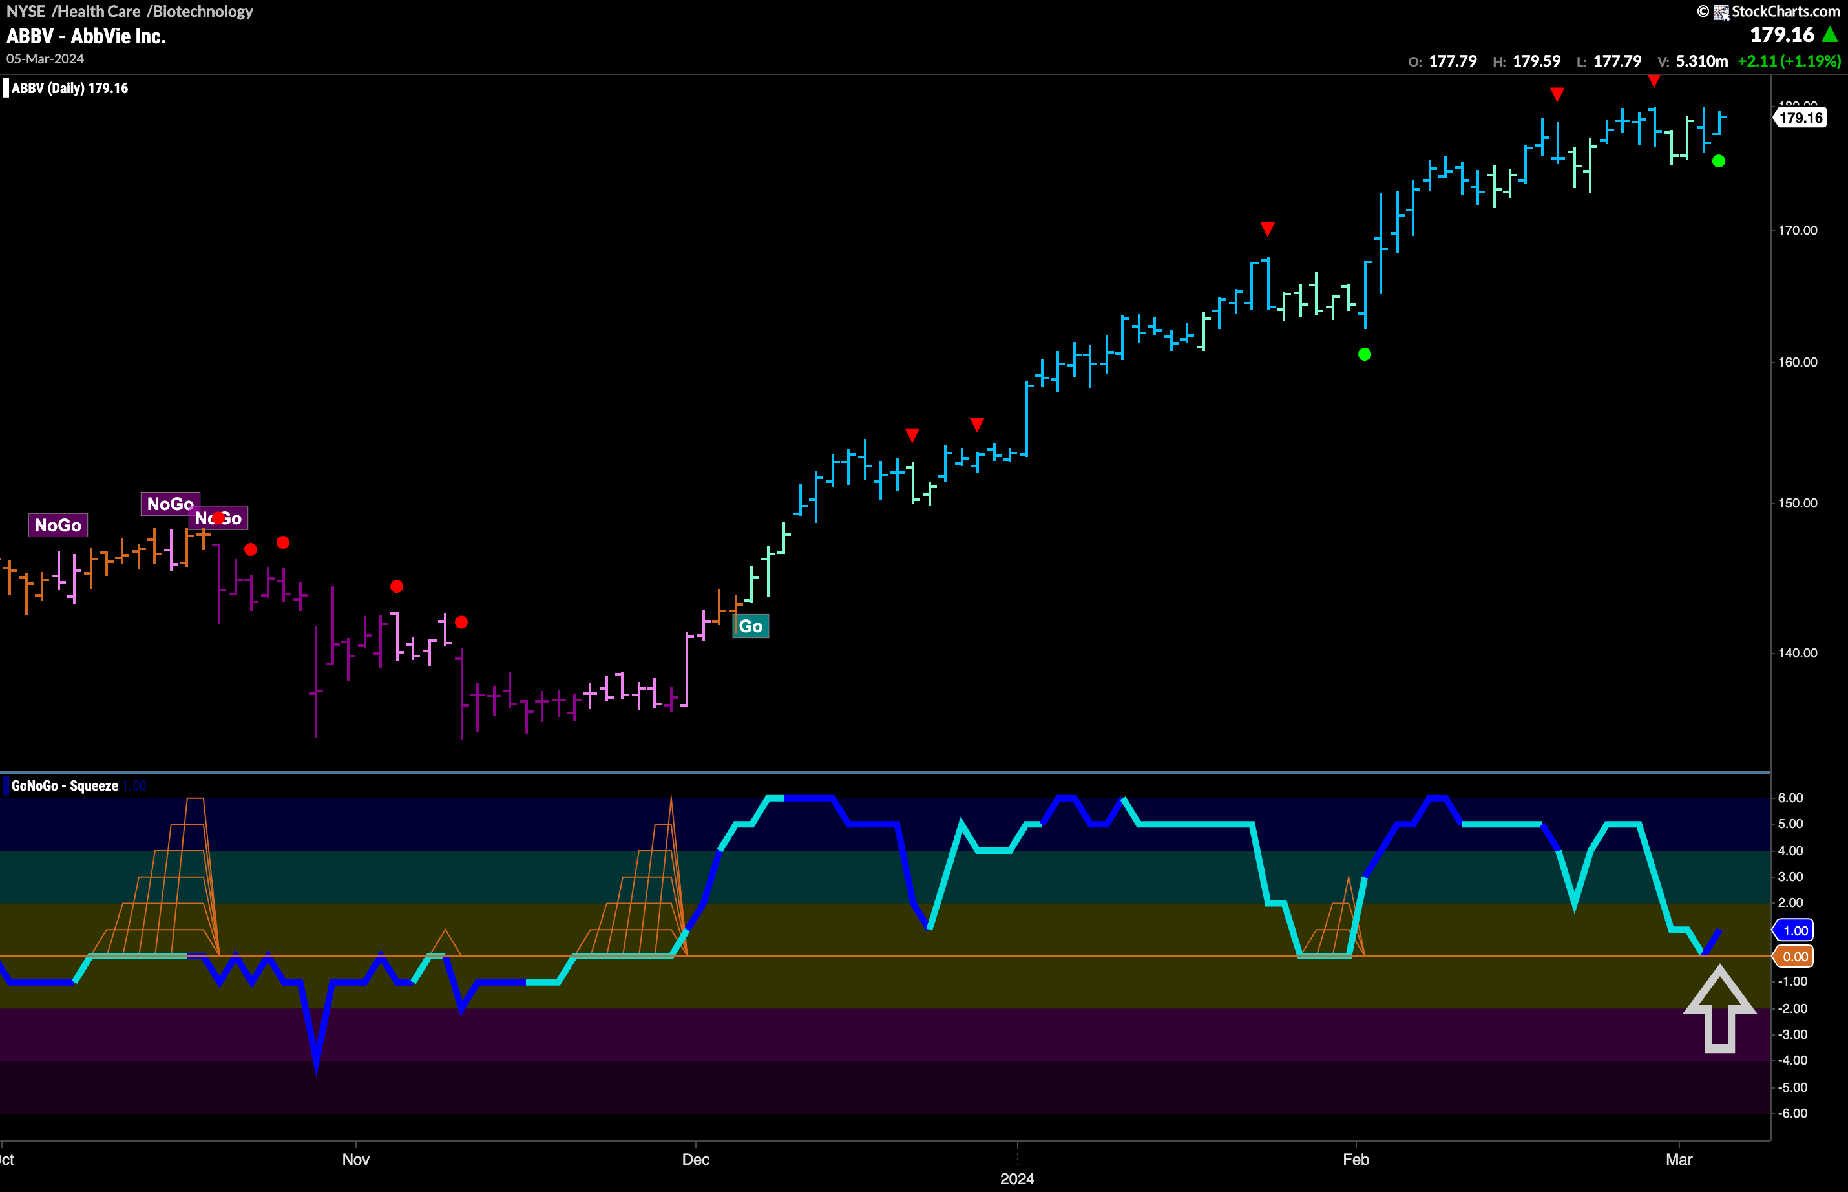This screenshot has height=1192, width=1848.
Task: Click the StockCharts.com logo text
Action: [1785, 11]
